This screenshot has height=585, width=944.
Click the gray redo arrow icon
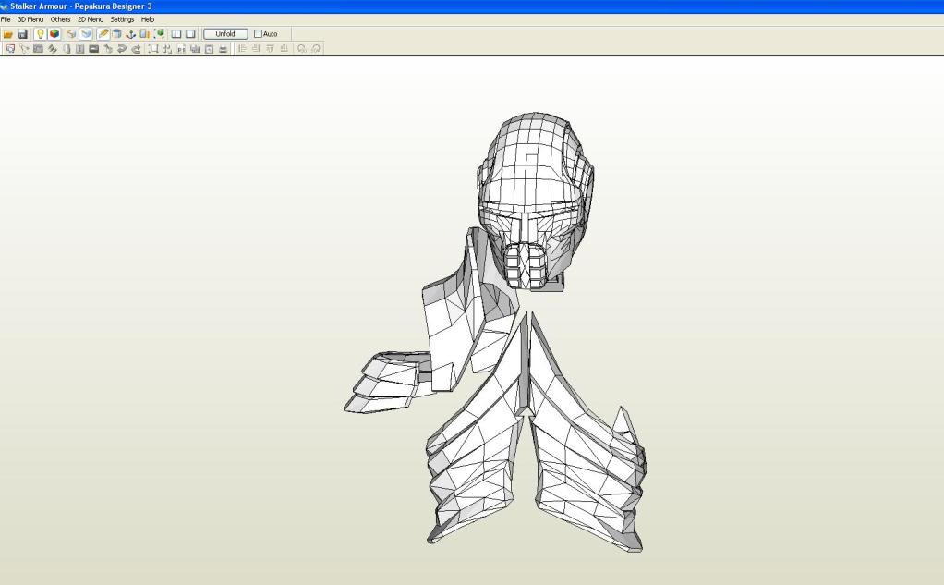click(136, 49)
